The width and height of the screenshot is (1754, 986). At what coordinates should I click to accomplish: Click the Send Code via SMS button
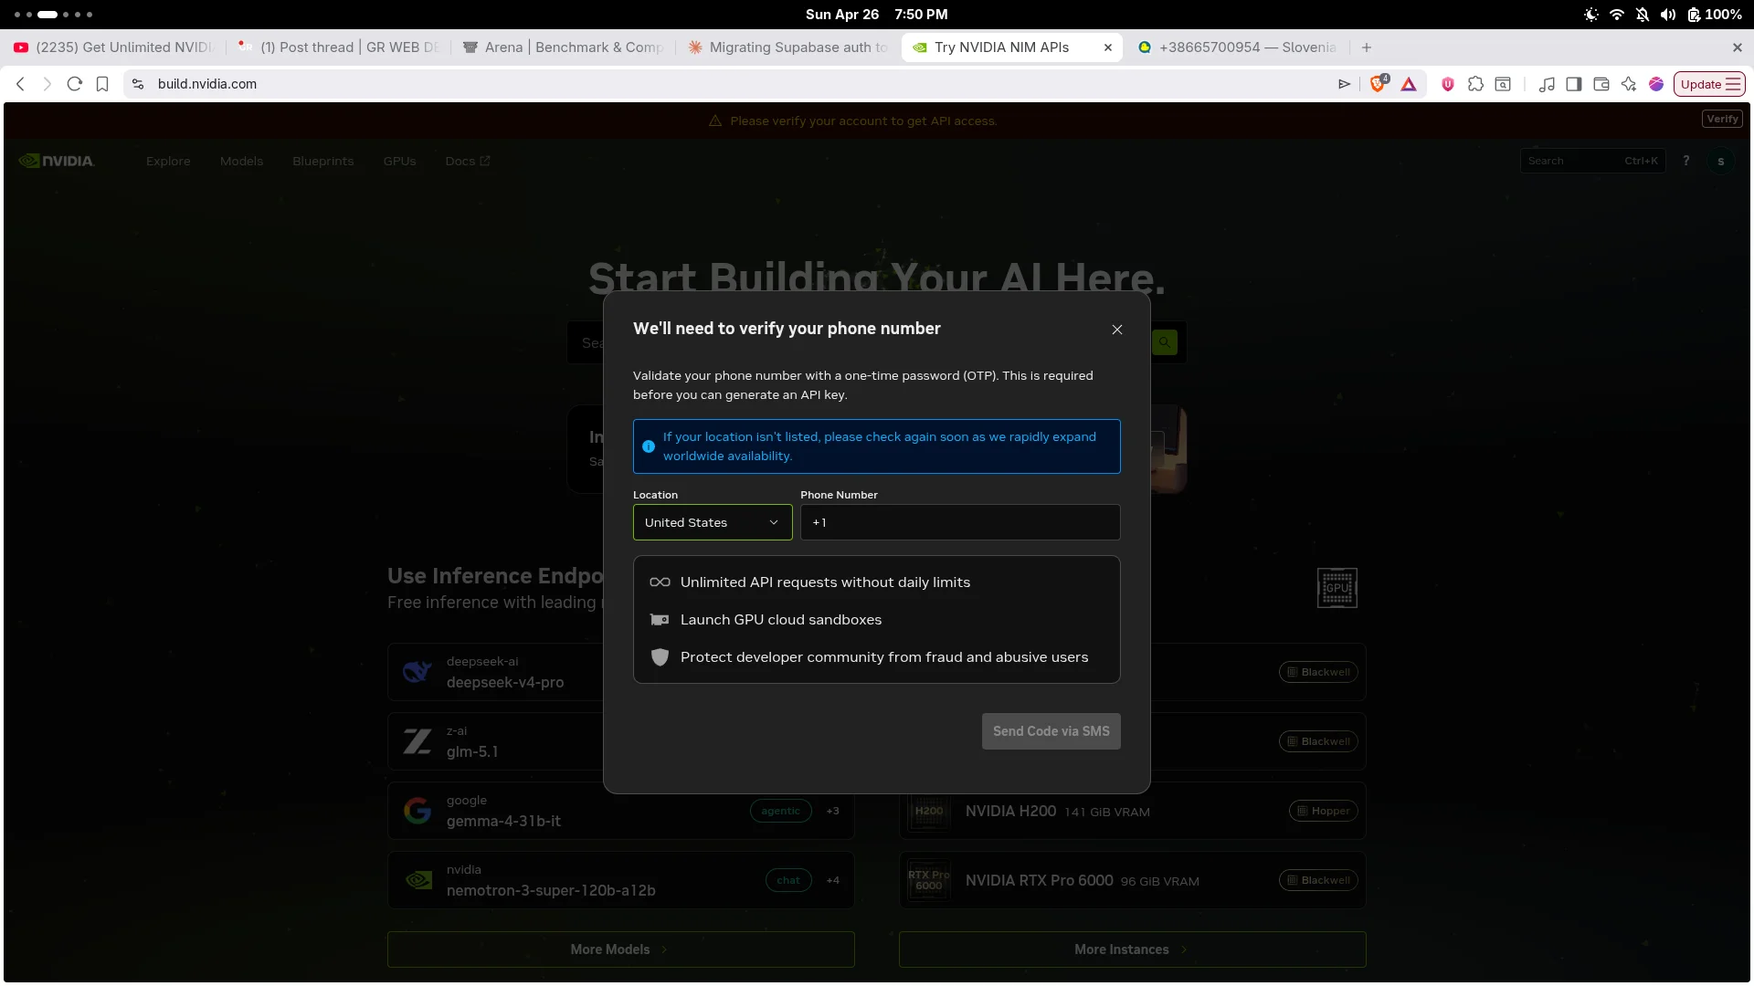[1051, 731]
